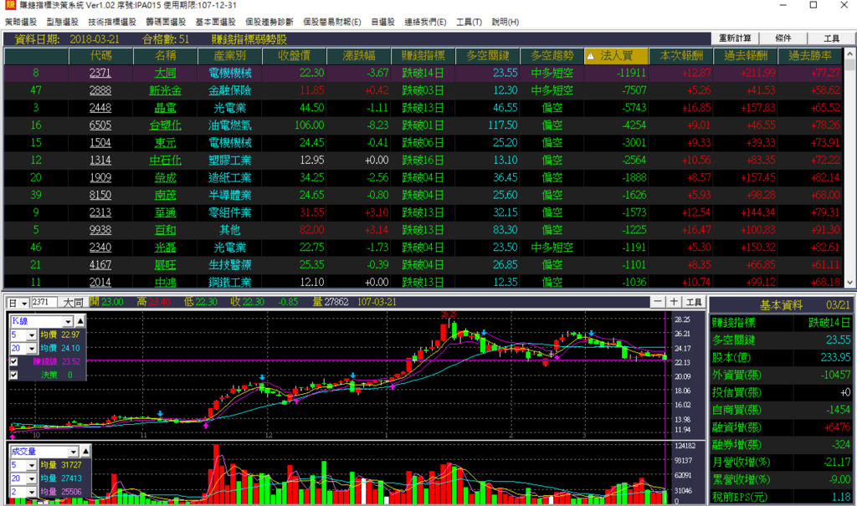Click the 重新計算 button
Image resolution: width=857 pixels, height=506 pixels.
click(735, 38)
